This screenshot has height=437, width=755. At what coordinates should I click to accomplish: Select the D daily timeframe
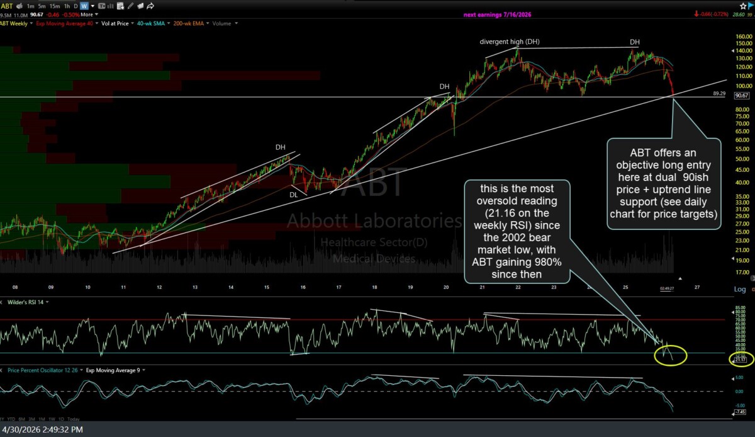[x=75, y=6]
